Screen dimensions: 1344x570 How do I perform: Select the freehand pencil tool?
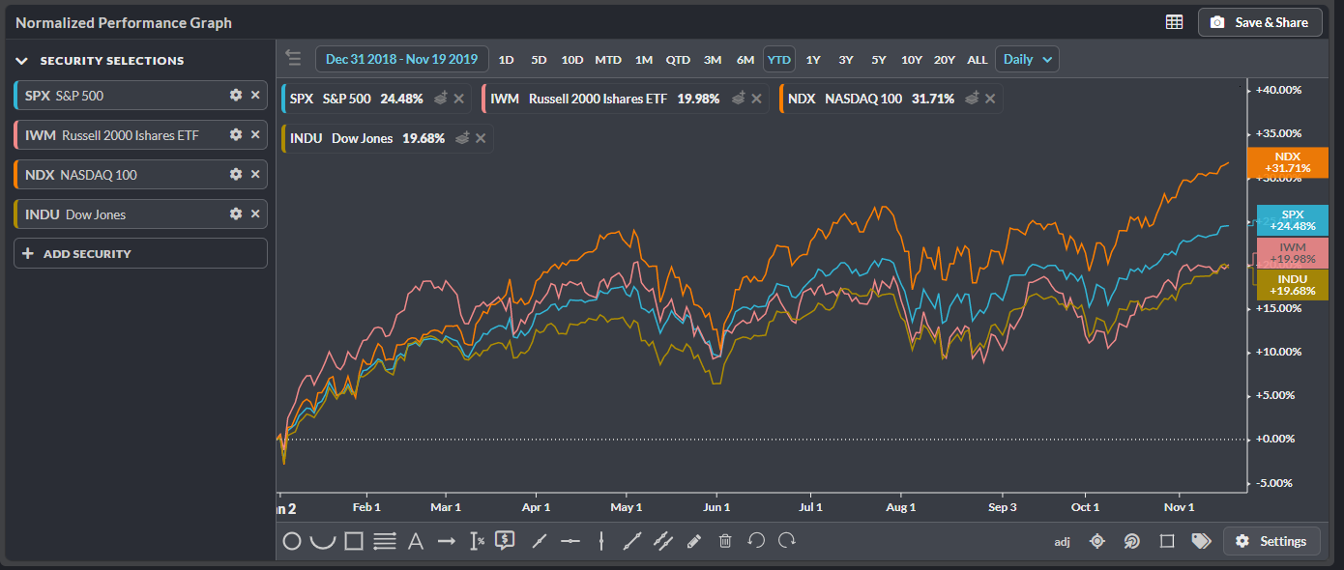click(x=693, y=541)
